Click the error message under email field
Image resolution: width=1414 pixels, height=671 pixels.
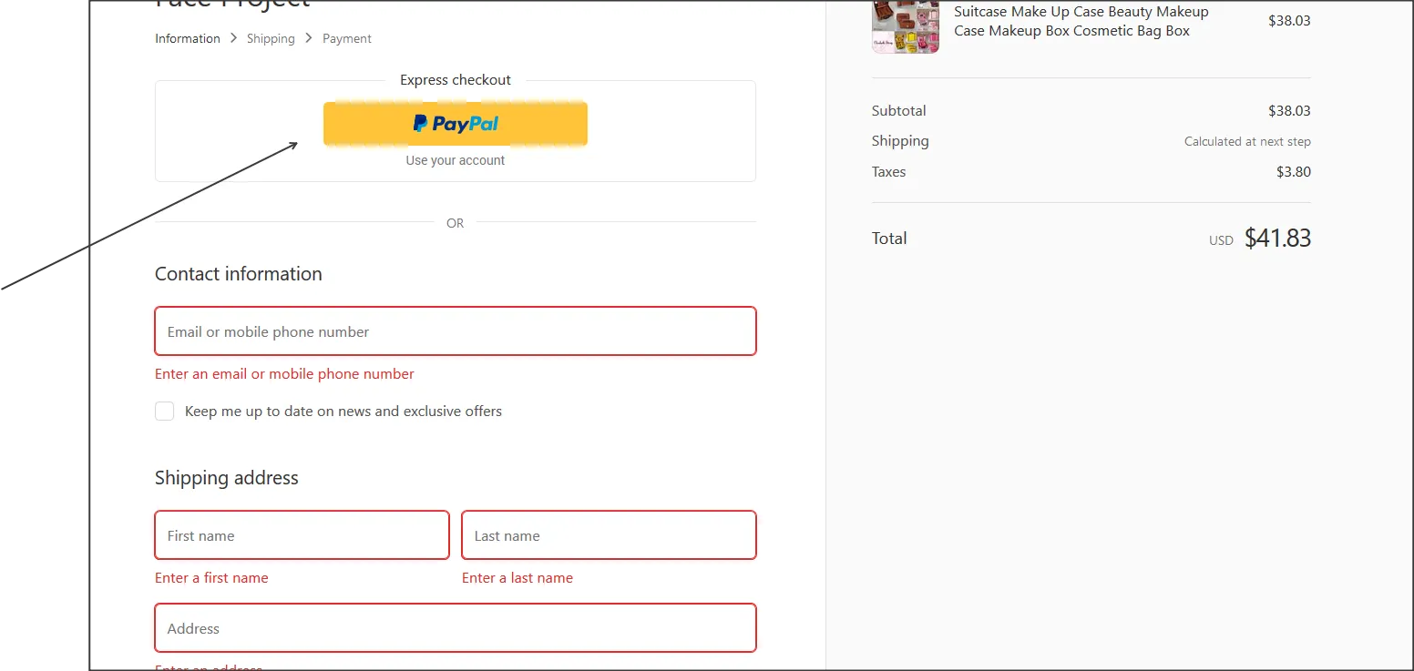point(284,373)
